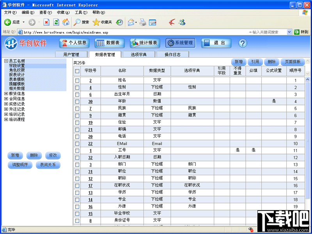
Task: Click the page icon in address bar
Action: coord(20,32)
